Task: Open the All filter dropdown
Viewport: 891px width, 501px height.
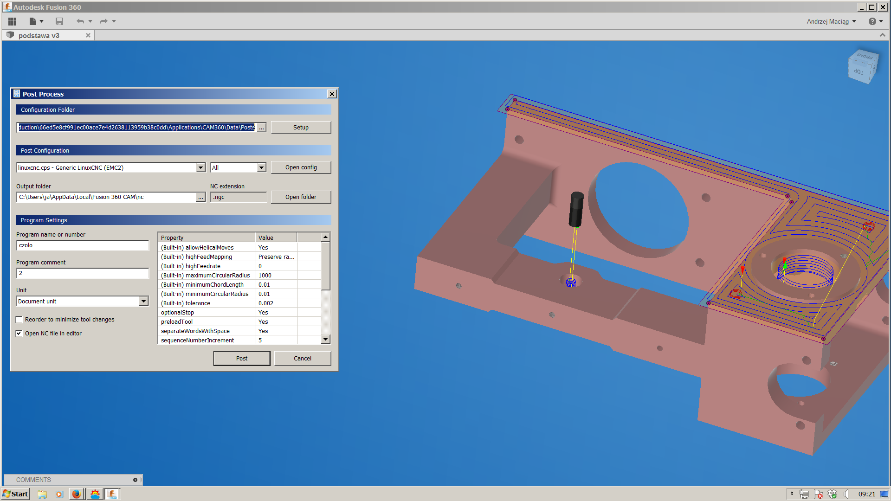Action: pyautogui.click(x=261, y=167)
